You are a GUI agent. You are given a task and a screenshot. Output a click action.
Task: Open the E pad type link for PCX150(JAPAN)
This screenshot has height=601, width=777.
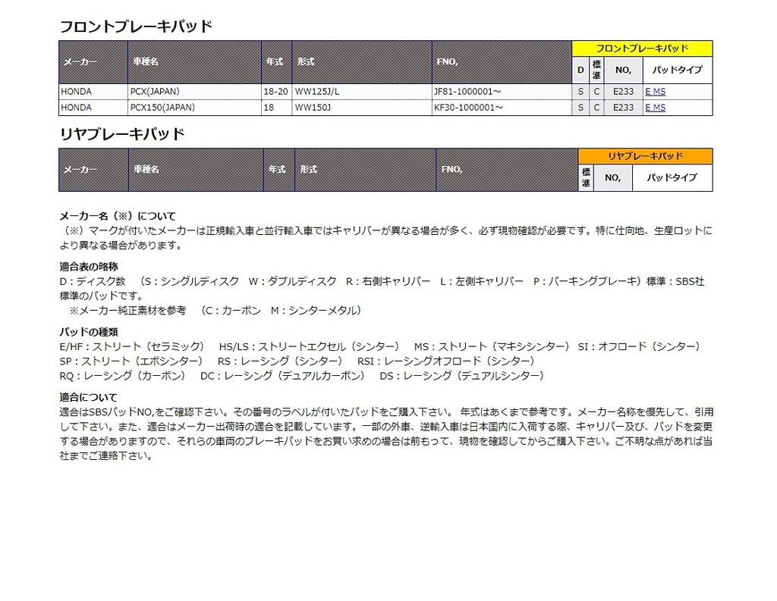click(x=647, y=108)
